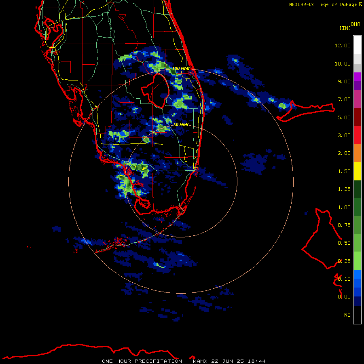This screenshot has width=364, height=364.
Task: Click the Andros island outline at right
Action: 322,239
